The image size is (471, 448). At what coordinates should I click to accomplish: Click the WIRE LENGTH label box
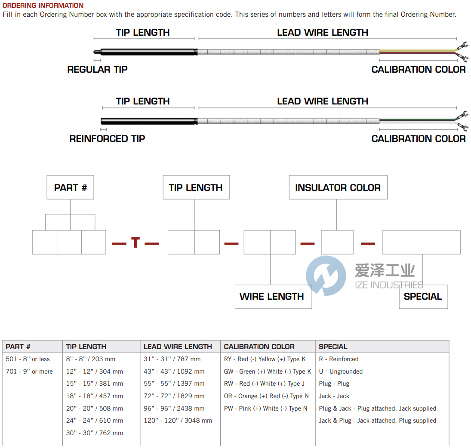(x=273, y=296)
